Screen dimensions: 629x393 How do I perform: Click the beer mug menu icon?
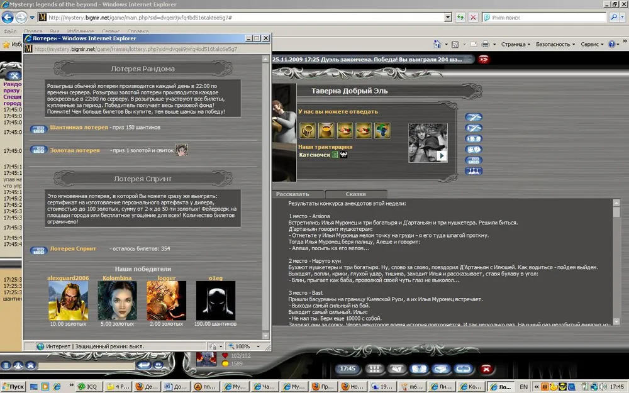pos(308,130)
